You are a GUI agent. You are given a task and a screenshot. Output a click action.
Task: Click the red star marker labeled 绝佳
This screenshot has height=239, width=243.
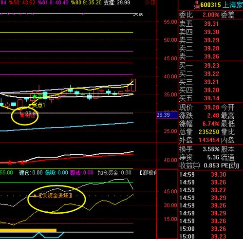[22, 115]
